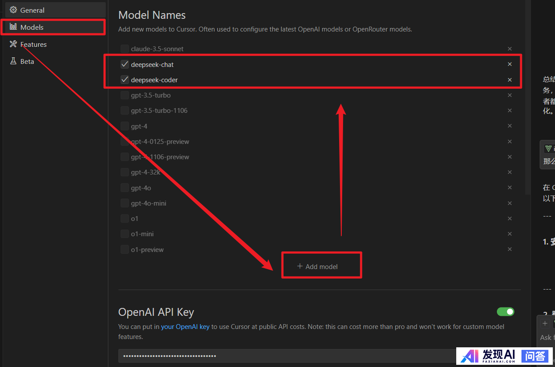This screenshot has width=555, height=367.
Task: Enable the claude-3.5-sonnet checkbox
Action: click(125, 49)
